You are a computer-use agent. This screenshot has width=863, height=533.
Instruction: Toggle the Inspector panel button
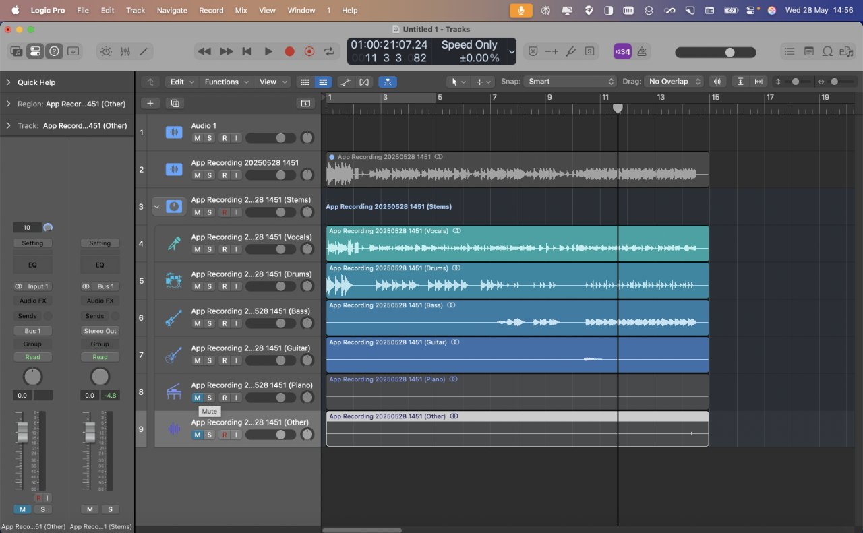click(x=35, y=51)
